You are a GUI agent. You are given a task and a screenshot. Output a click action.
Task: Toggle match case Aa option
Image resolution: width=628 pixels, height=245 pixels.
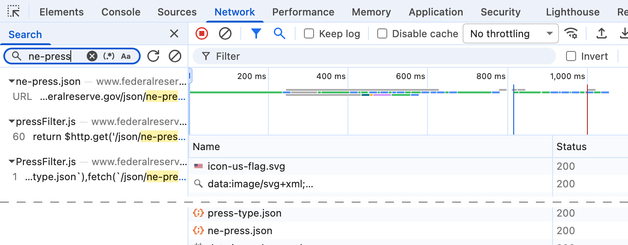pos(126,56)
